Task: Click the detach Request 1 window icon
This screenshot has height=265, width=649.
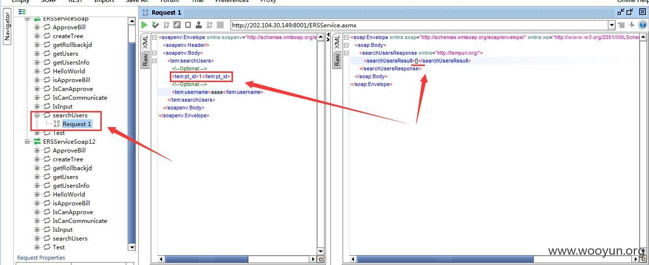Action: (621, 12)
